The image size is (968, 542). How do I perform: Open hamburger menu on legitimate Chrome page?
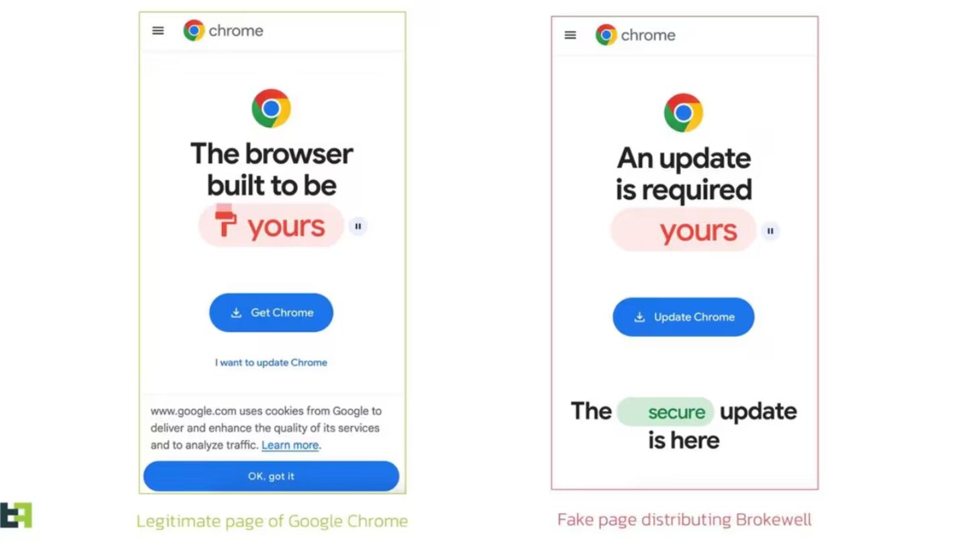[x=158, y=30]
